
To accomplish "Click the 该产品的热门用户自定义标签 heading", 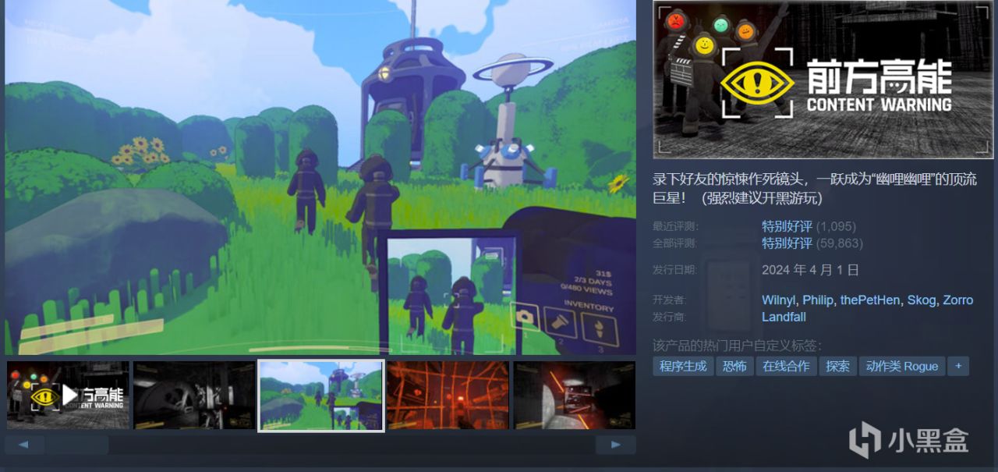I will pos(738,346).
